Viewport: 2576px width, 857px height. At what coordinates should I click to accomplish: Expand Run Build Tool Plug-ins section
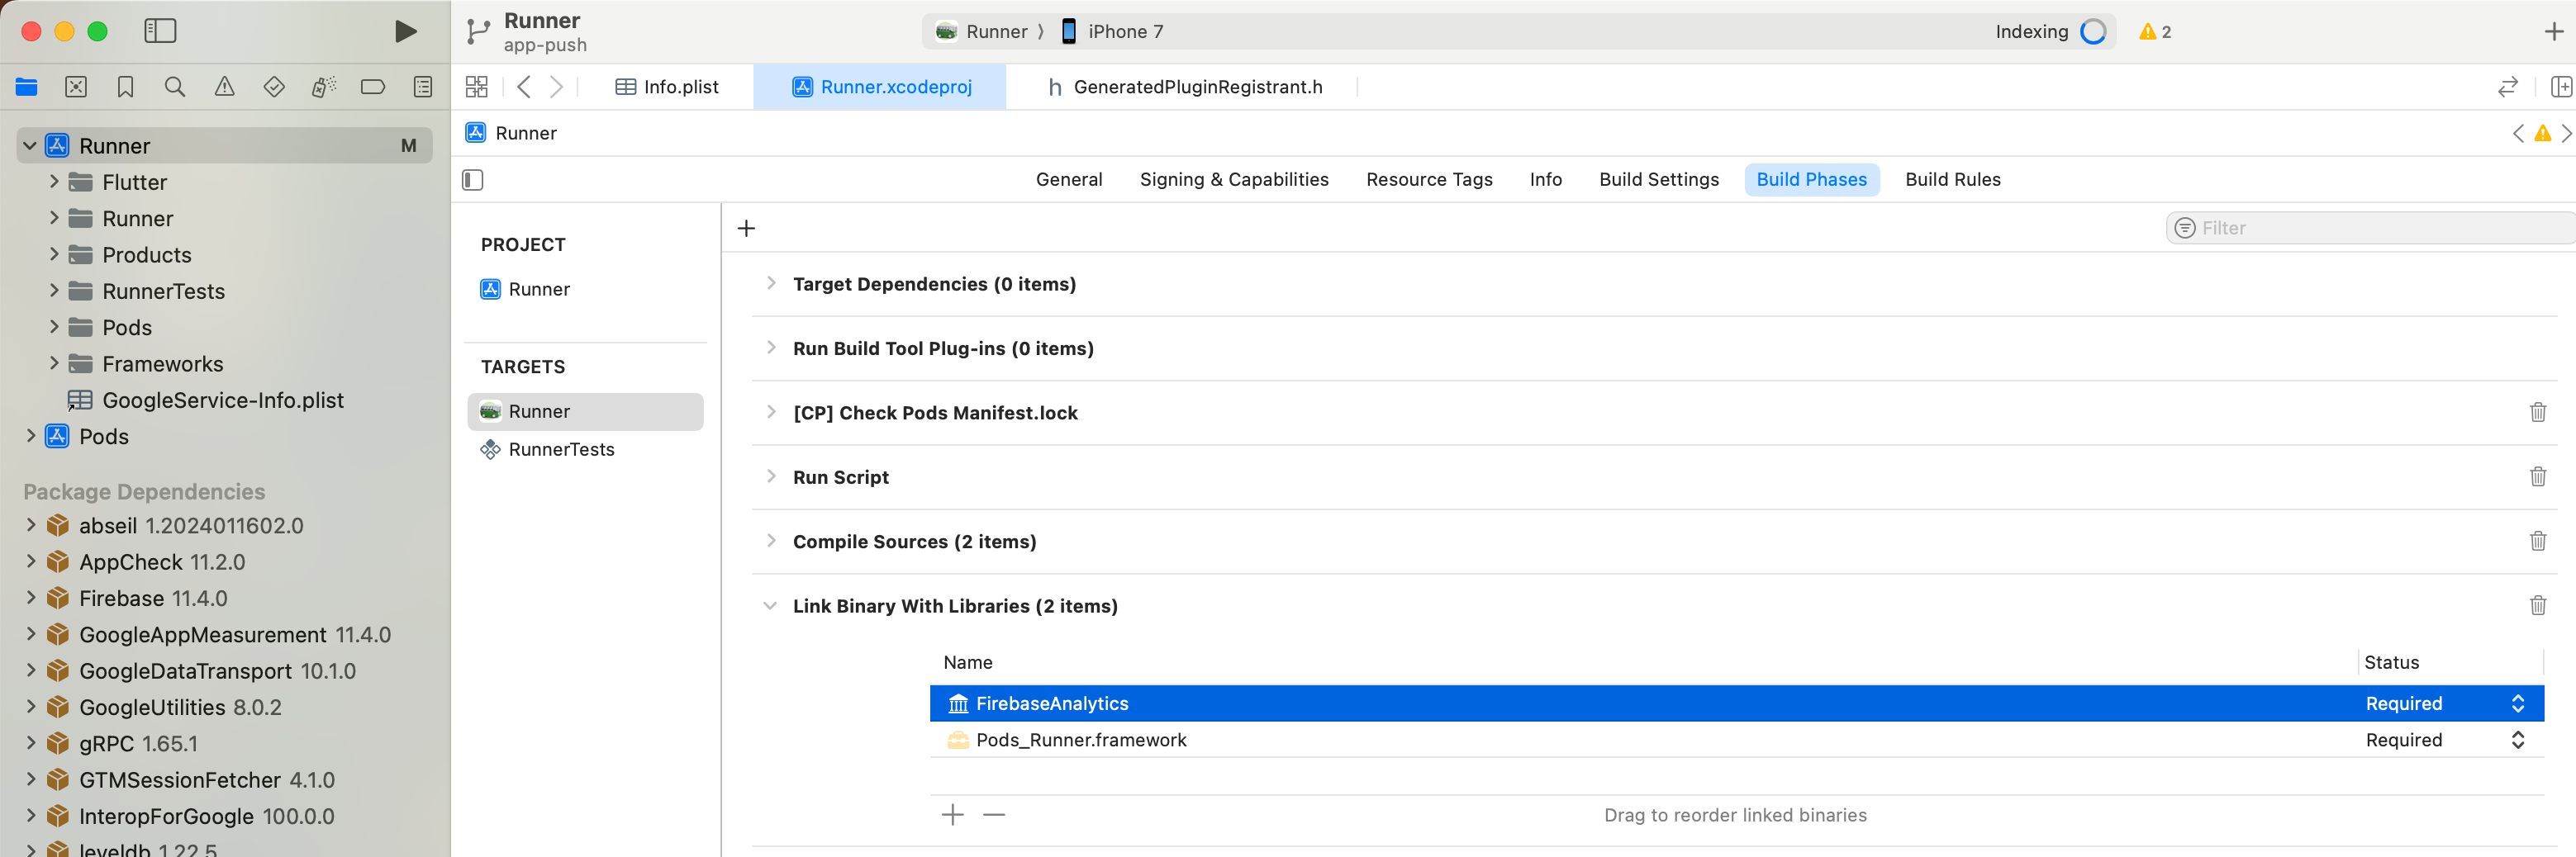[x=771, y=348]
